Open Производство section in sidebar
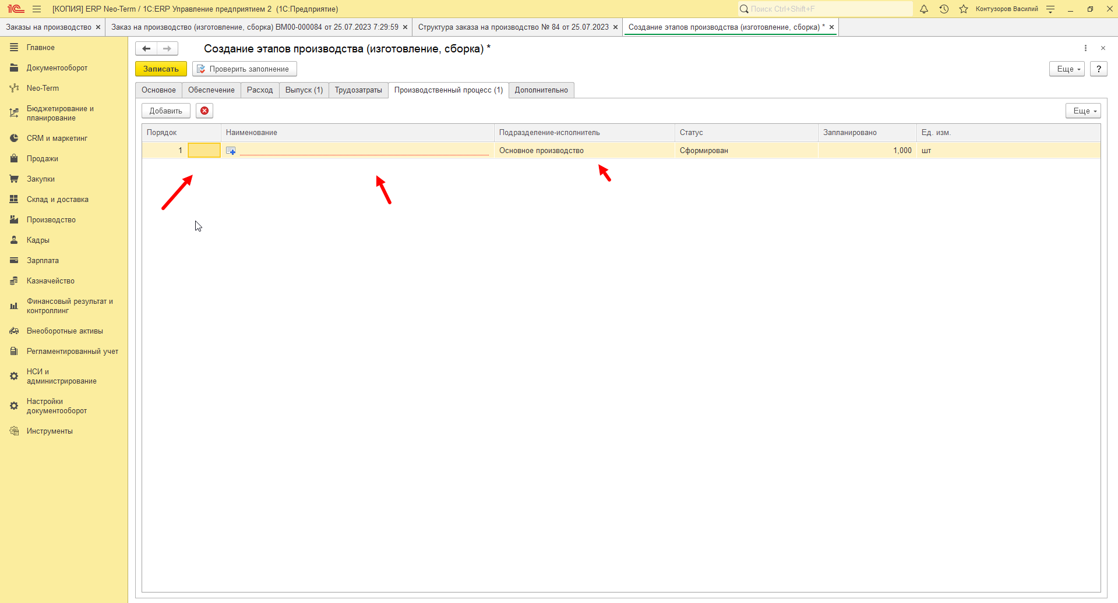This screenshot has width=1118, height=603. (x=51, y=219)
